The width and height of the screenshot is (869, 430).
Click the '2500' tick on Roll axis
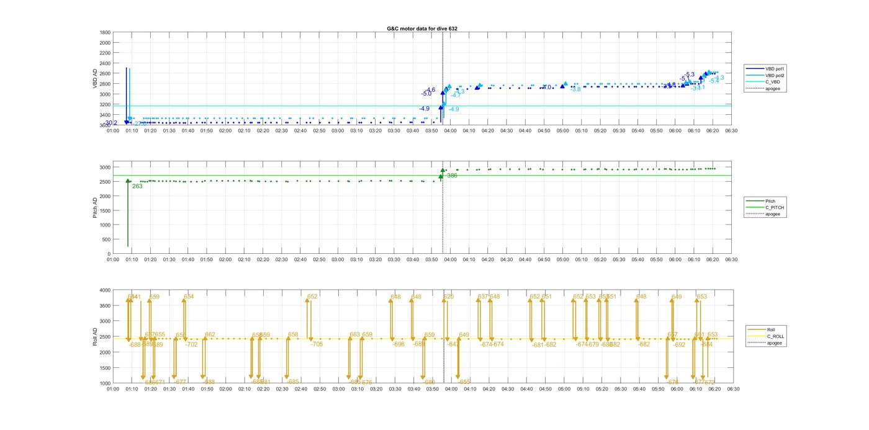click(106, 337)
